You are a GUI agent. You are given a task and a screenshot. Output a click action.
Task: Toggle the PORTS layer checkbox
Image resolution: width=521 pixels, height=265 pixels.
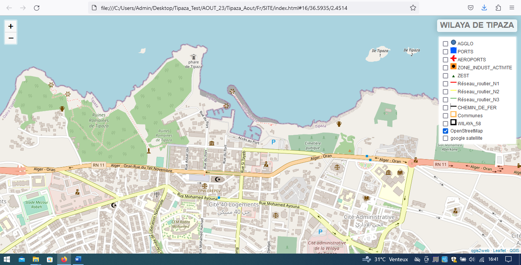pyautogui.click(x=445, y=52)
